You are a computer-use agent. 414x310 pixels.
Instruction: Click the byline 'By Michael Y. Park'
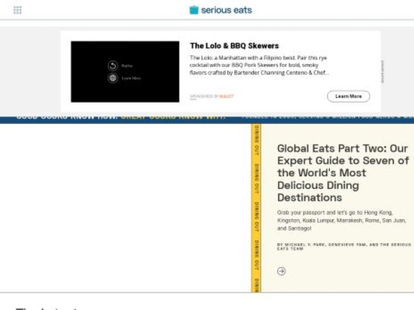(344, 247)
